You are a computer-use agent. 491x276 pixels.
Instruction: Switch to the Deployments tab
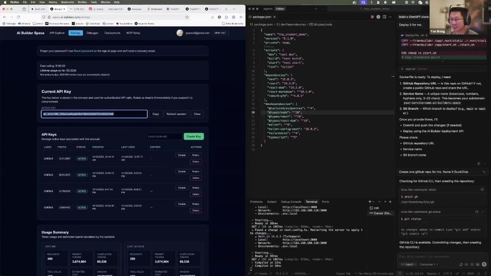[x=112, y=33]
